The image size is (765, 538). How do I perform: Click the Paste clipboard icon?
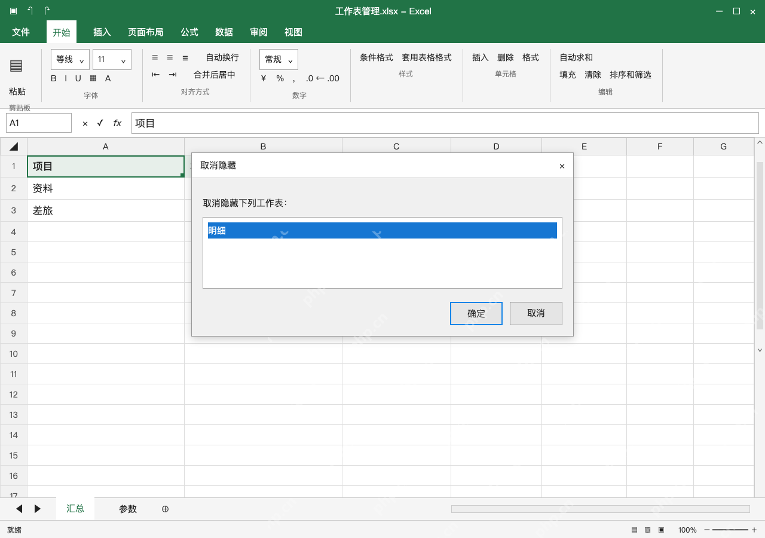click(x=16, y=66)
